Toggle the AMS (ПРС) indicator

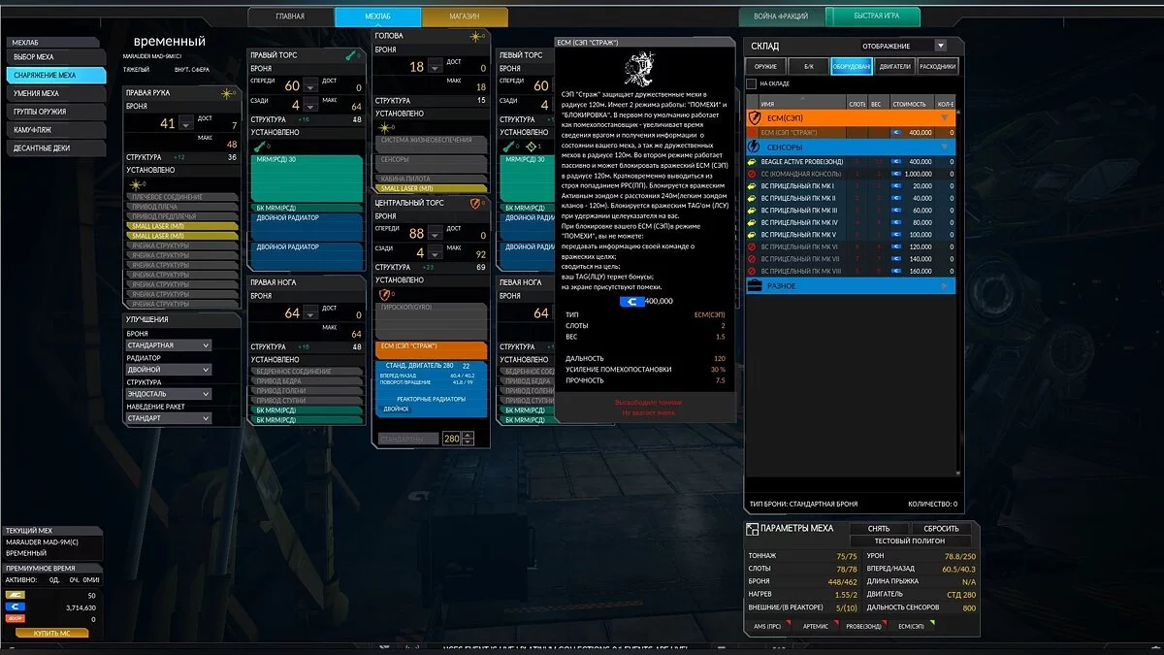pyautogui.click(x=768, y=626)
